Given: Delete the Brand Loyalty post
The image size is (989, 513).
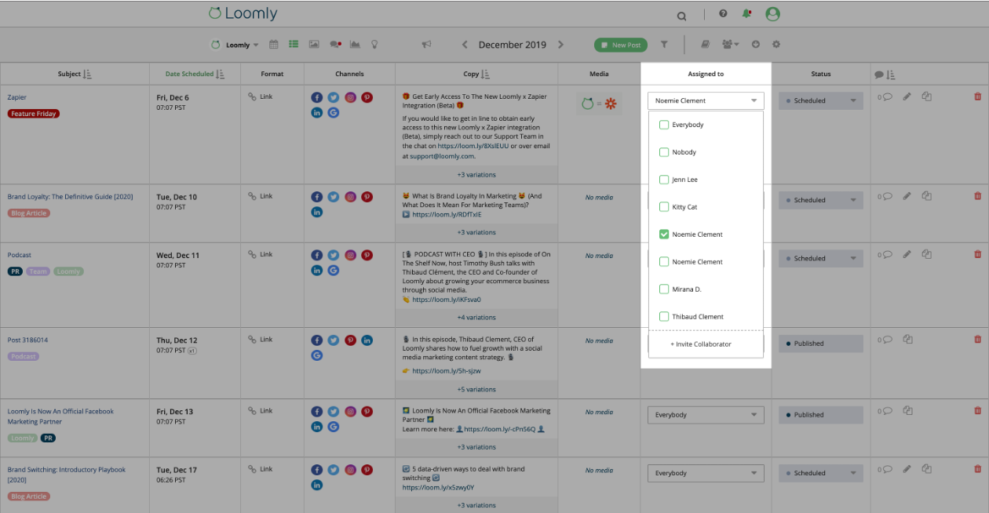Looking at the screenshot, I should click(977, 196).
